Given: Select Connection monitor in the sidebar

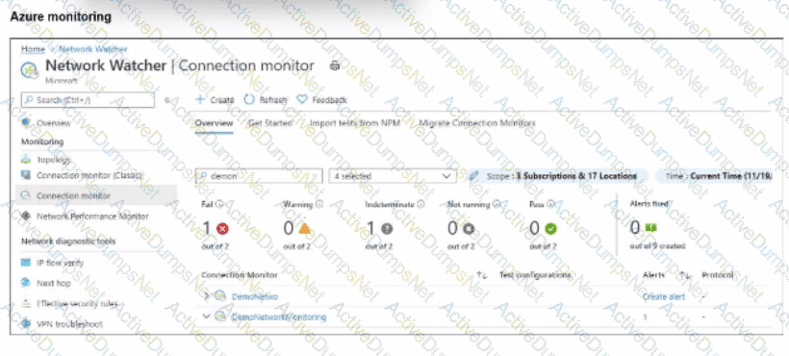Looking at the screenshot, I should [x=95, y=195].
